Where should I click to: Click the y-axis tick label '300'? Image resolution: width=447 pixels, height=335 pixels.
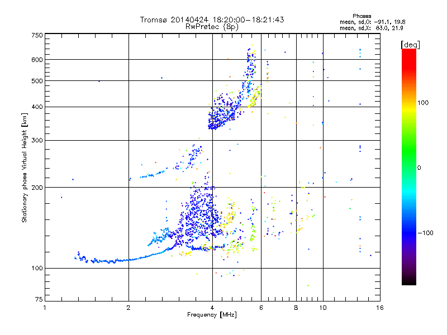37,140
